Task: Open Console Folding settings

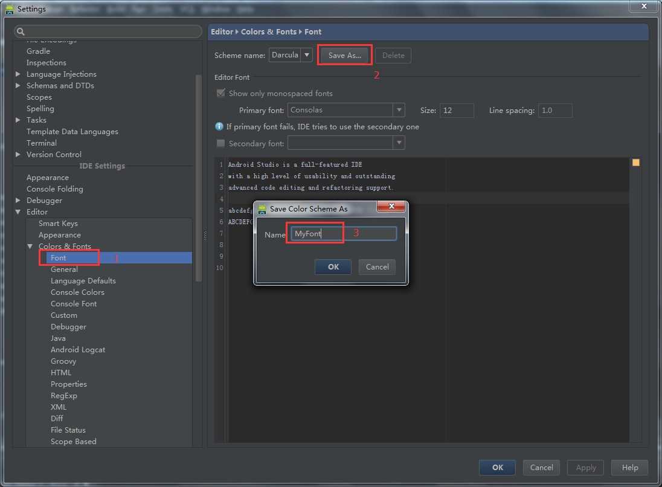Action: point(54,189)
